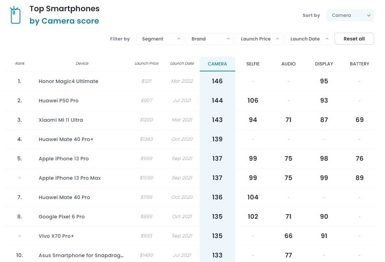Open Honor Magic4 Ultimate device link
385x262 pixels.
68,81
